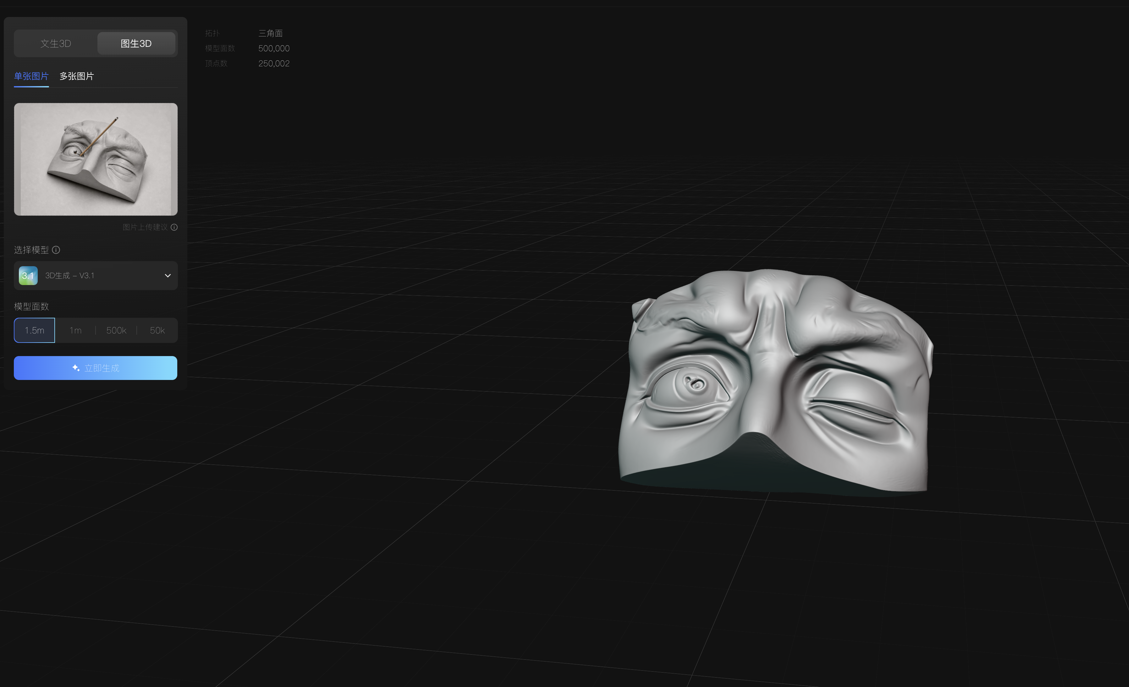The image size is (1129, 687).
Task: Click the 3.1 model version icon
Action: point(28,275)
